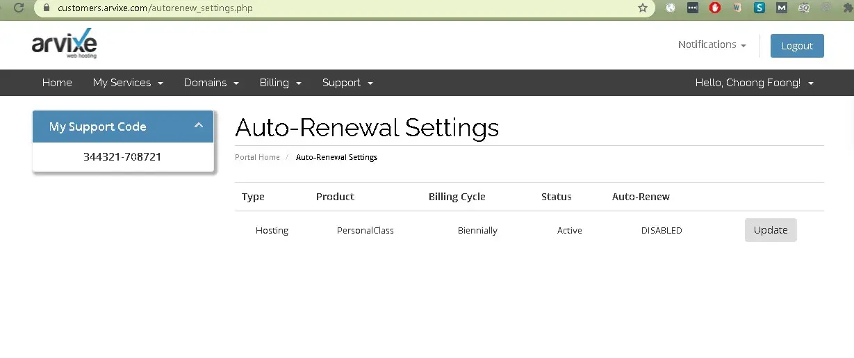Open the red stop-hand ad blocker extension
854x358 pixels.
pos(714,8)
